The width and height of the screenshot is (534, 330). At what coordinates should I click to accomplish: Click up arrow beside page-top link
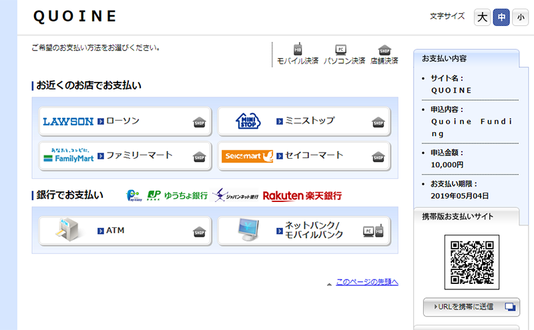(x=329, y=284)
